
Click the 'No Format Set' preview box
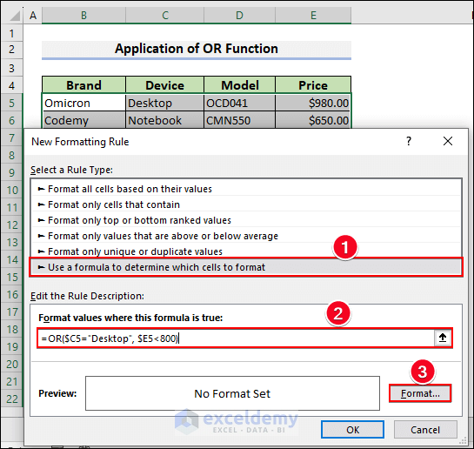pyautogui.click(x=232, y=393)
